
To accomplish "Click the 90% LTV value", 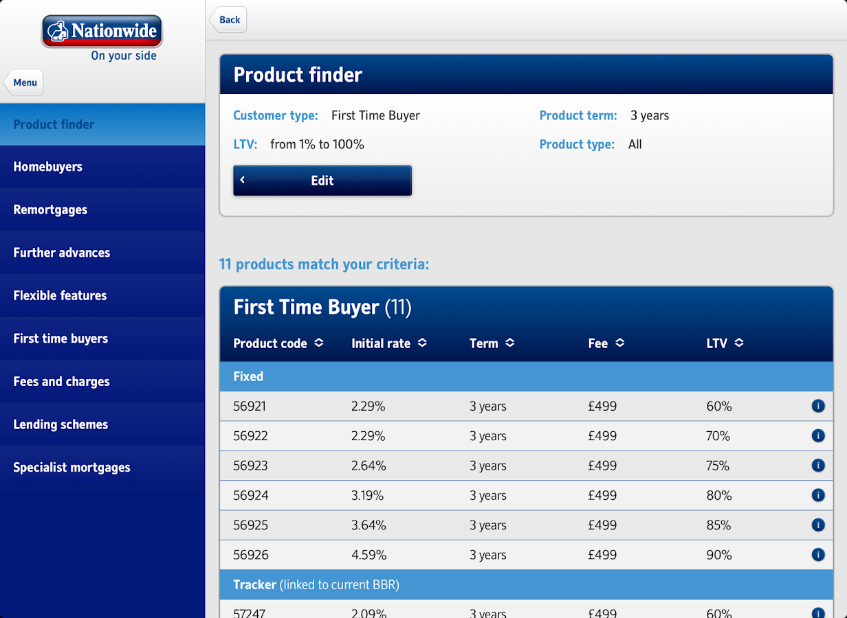I will 719,555.
